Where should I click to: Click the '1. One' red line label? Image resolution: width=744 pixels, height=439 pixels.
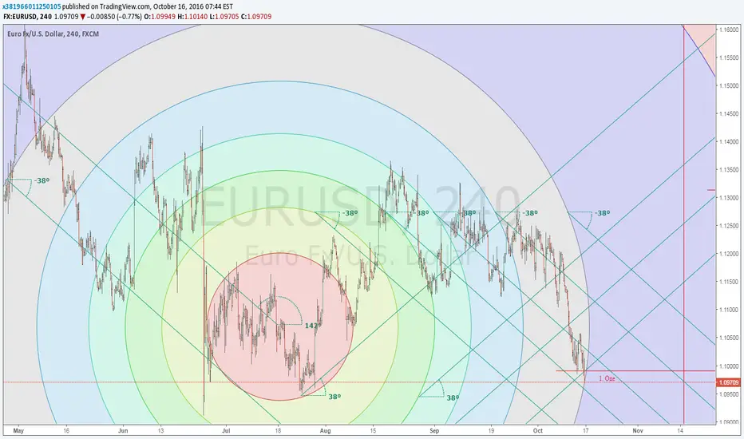tap(607, 378)
